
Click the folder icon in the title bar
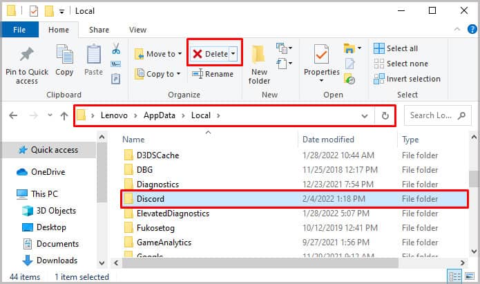(11, 11)
